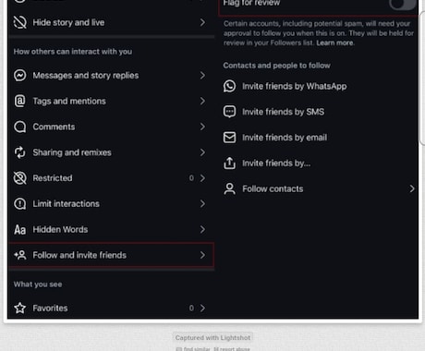Choose Invite friends by email
The image size is (425, 351).
(320, 138)
